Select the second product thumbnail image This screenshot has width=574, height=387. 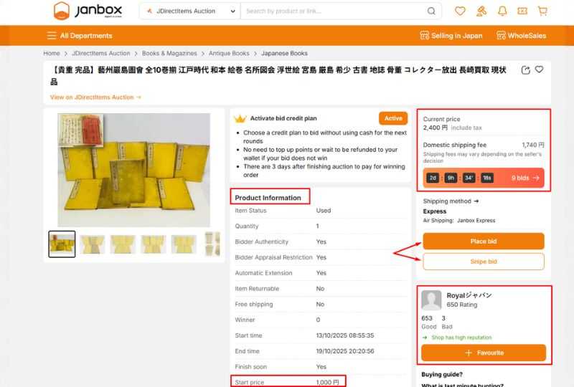click(x=93, y=244)
